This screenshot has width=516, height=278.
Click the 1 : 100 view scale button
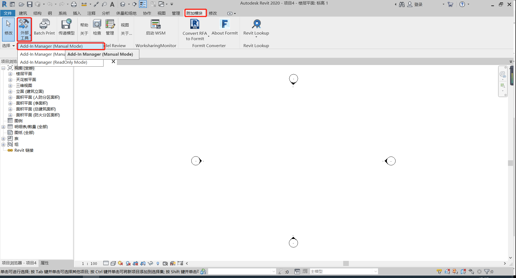point(89,264)
